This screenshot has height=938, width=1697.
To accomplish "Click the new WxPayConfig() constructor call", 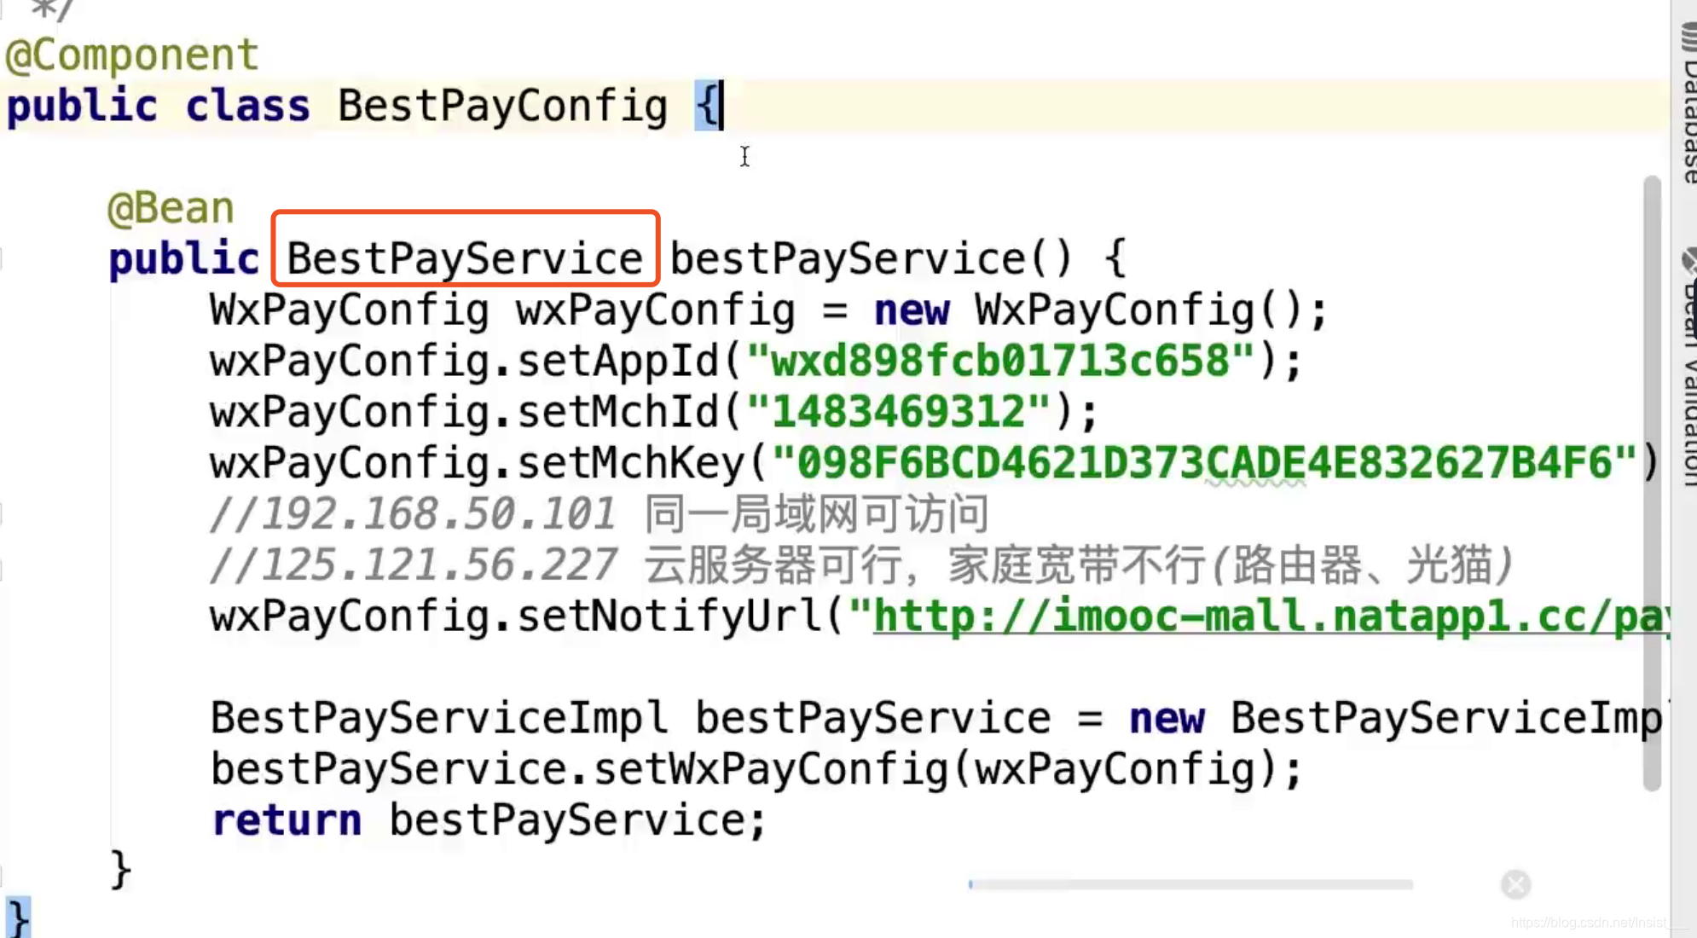I will click(1089, 310).
